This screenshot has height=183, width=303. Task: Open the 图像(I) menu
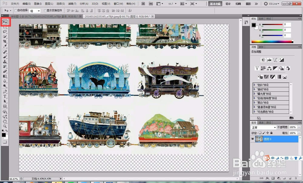coord(38,4)
